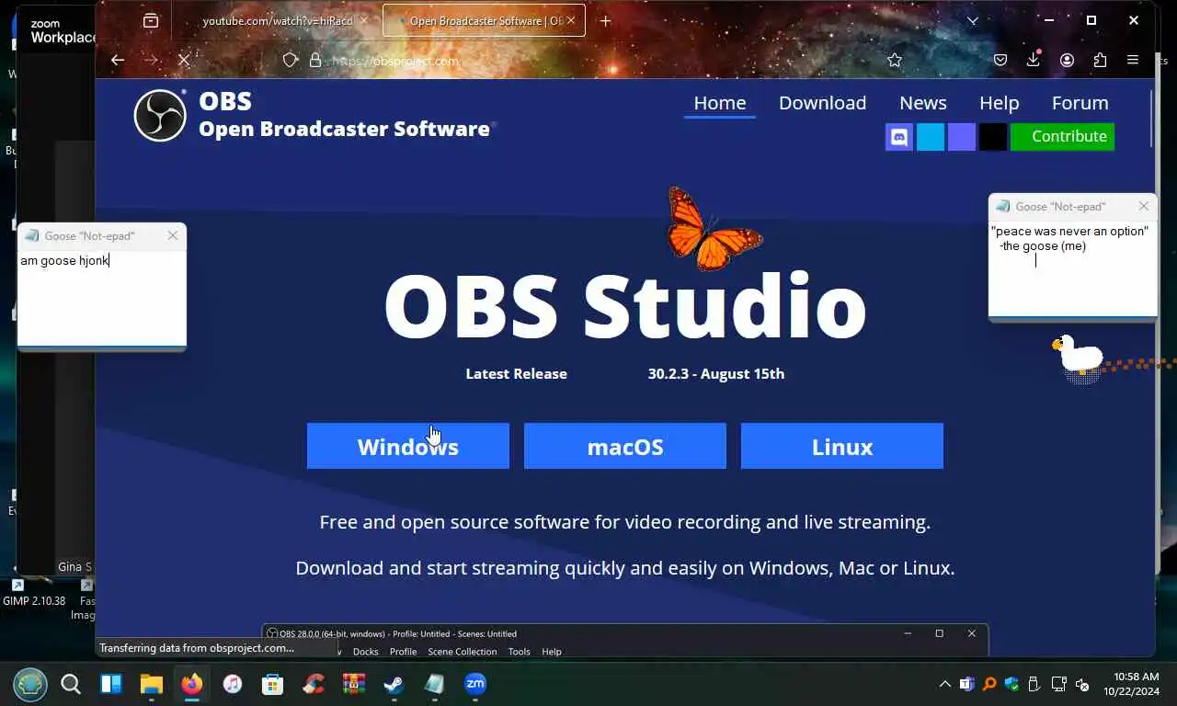Download OBS Studio for macOS

coord(625,446)
